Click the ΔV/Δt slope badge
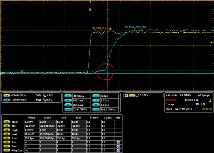This screenshot has height=153, width=214. (68, 109)
